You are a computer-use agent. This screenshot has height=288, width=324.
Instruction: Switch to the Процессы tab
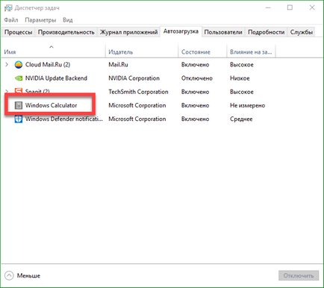click(19, 32)
